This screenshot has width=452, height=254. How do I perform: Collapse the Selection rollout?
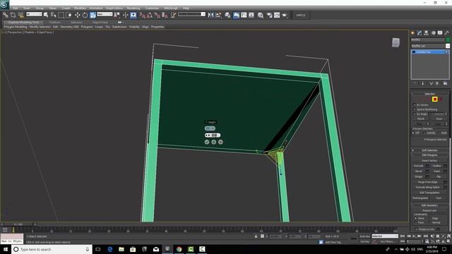coord(429,94)
